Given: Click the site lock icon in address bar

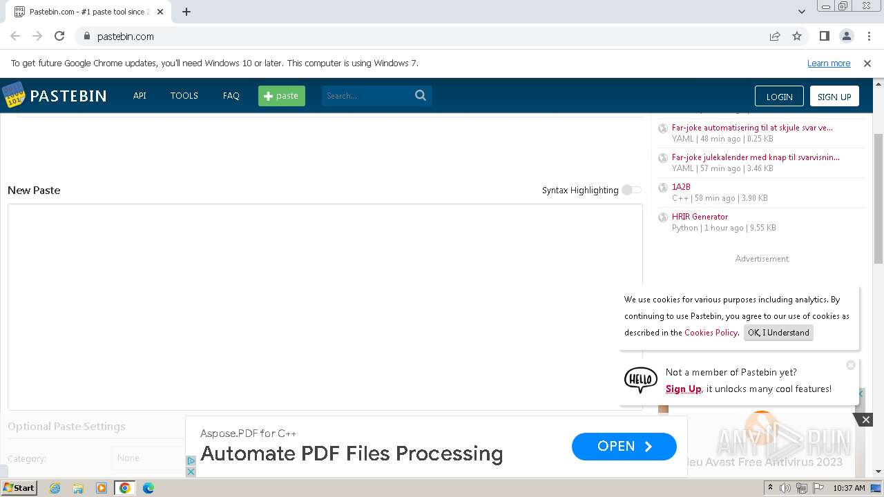Looking at the screenshot, I should coord(86,36).
